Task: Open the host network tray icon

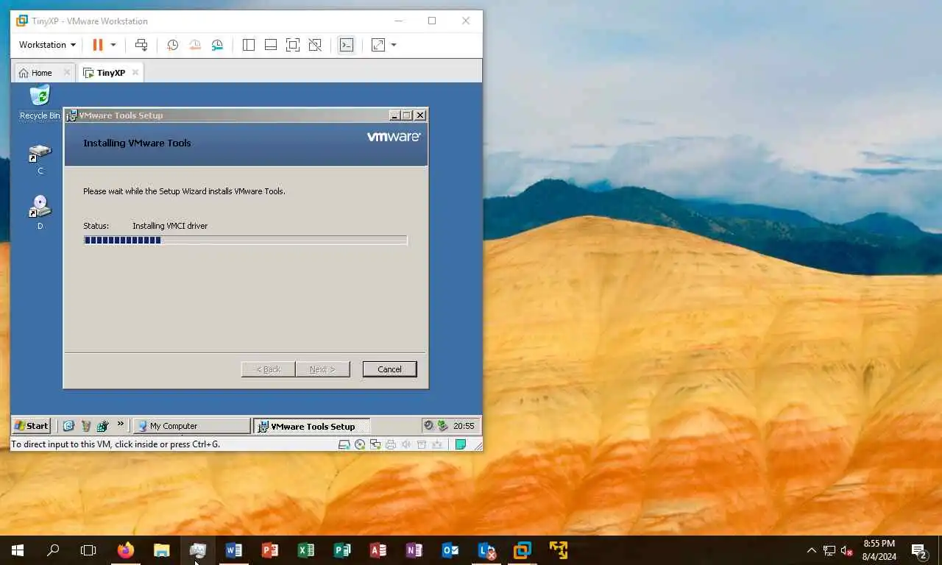Action: pyautogui.click(x=829, y=550)
